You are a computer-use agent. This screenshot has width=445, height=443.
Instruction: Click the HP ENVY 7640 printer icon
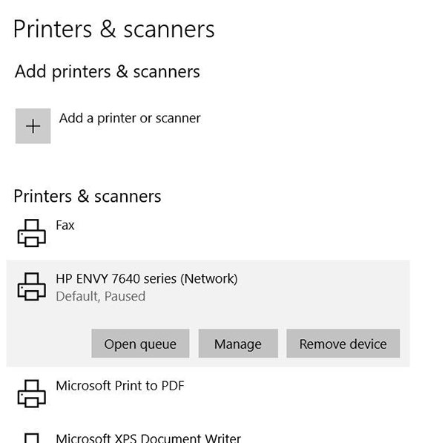(x=30, y=286)
